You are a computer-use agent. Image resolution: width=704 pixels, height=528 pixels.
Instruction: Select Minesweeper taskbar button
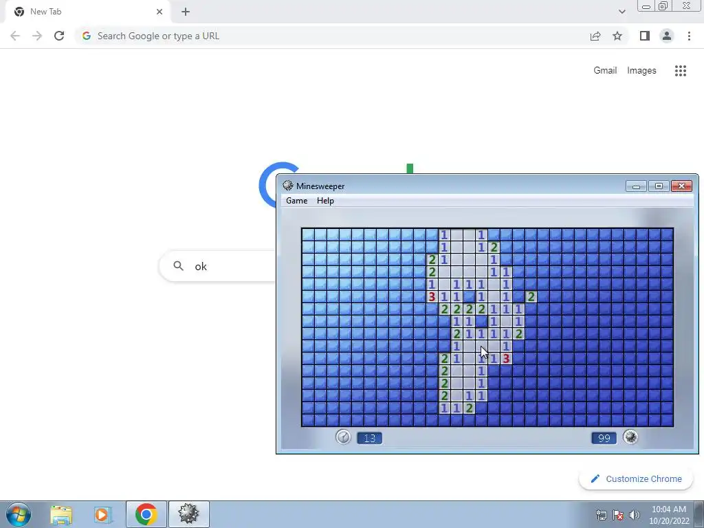click(x=188, y=514)
